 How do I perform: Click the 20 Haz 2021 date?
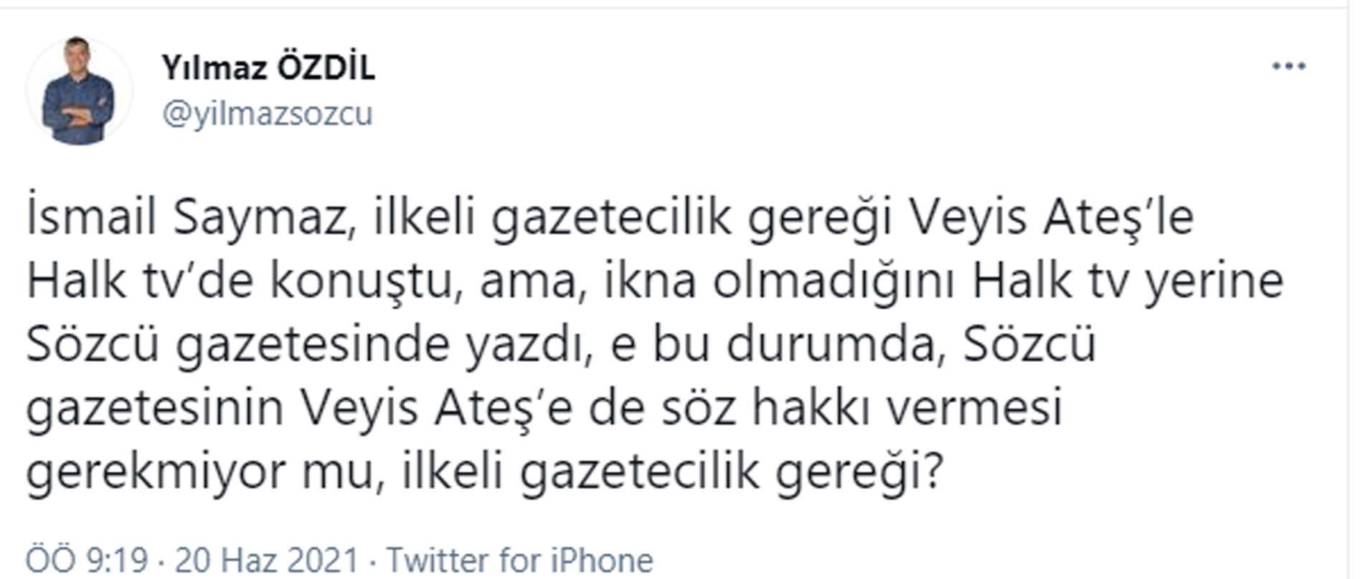266,560
